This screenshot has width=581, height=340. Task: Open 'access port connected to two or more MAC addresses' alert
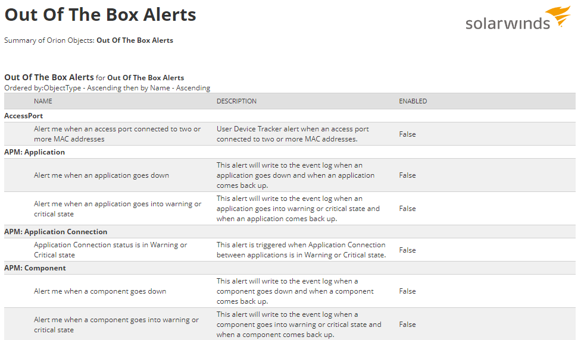(117, 134)
